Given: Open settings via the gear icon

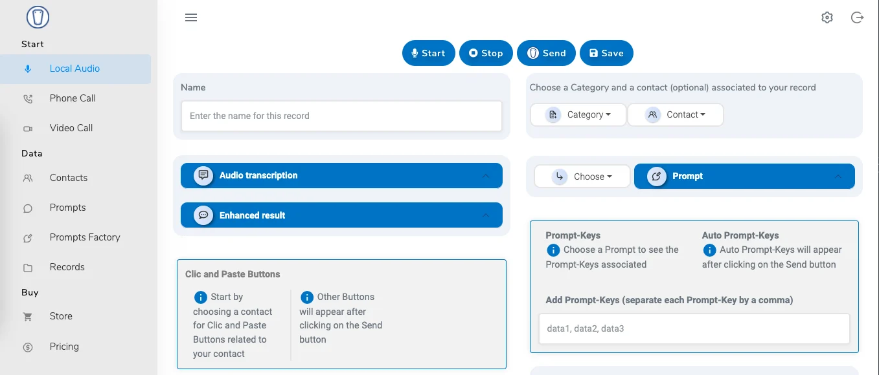Looking at the screenshot, I should [x=827, y=17].
